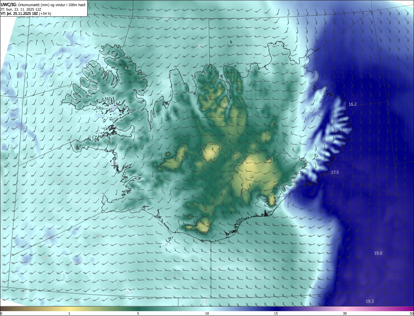Screen dimensions: 414x316
Task: Click the '16.2' value off the east coast
Action: (353, 104)
